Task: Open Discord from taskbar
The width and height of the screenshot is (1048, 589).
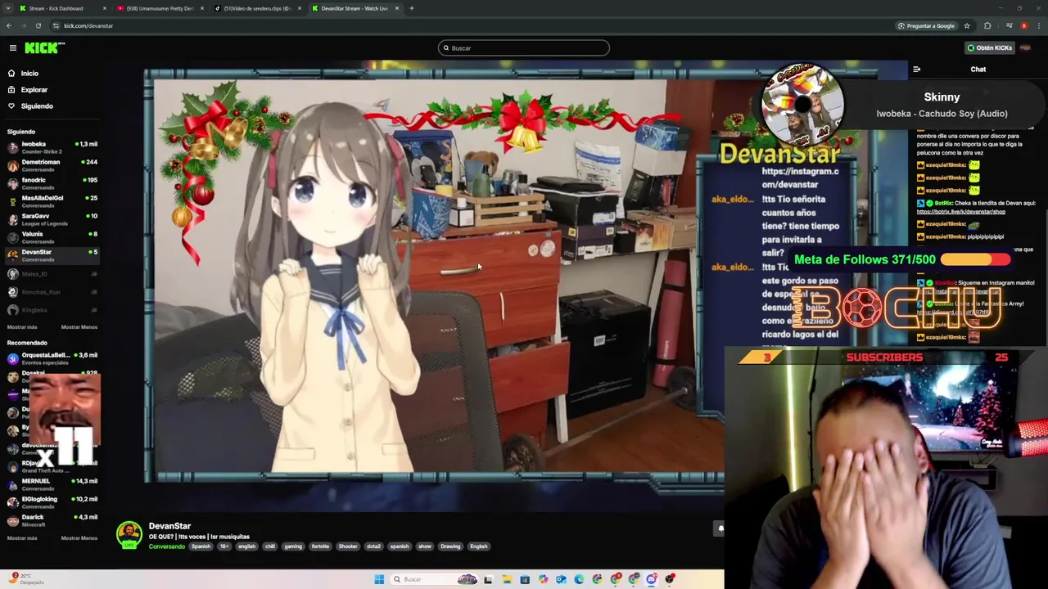Action: (652, 579)
